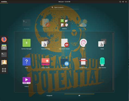Open the power menu in top bar
This screenshot has height=101, width=129.
pyautogui.click(x=126, y=2)
